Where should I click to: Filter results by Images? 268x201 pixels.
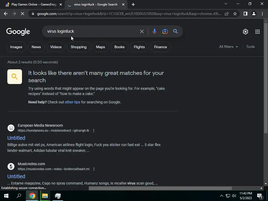(16, 47)
